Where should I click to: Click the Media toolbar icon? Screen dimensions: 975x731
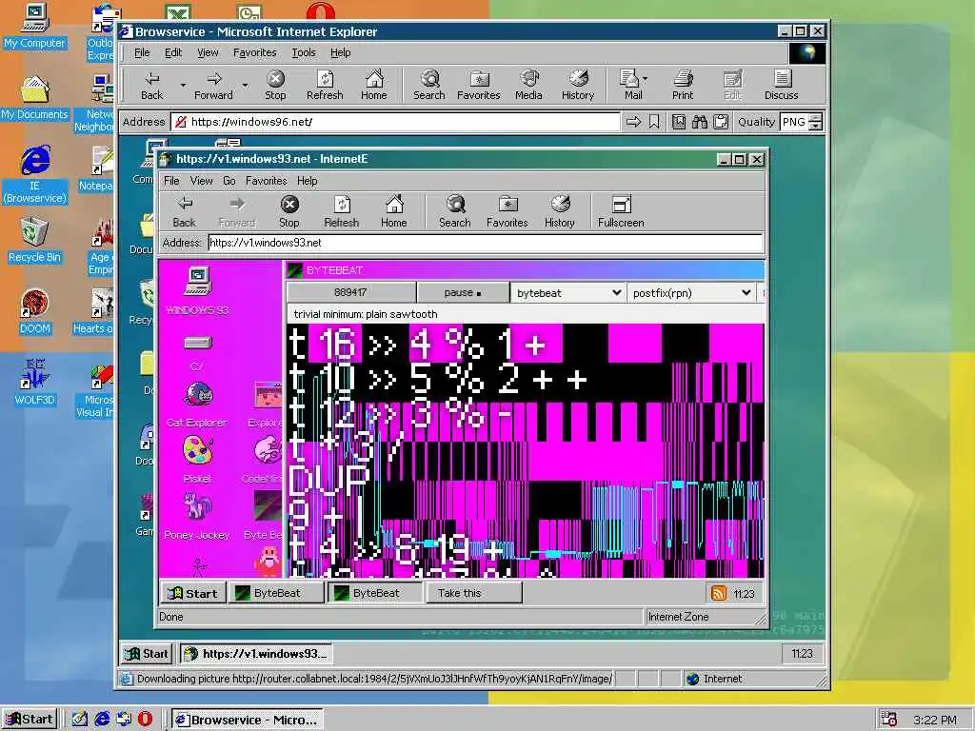coord(528,85)
